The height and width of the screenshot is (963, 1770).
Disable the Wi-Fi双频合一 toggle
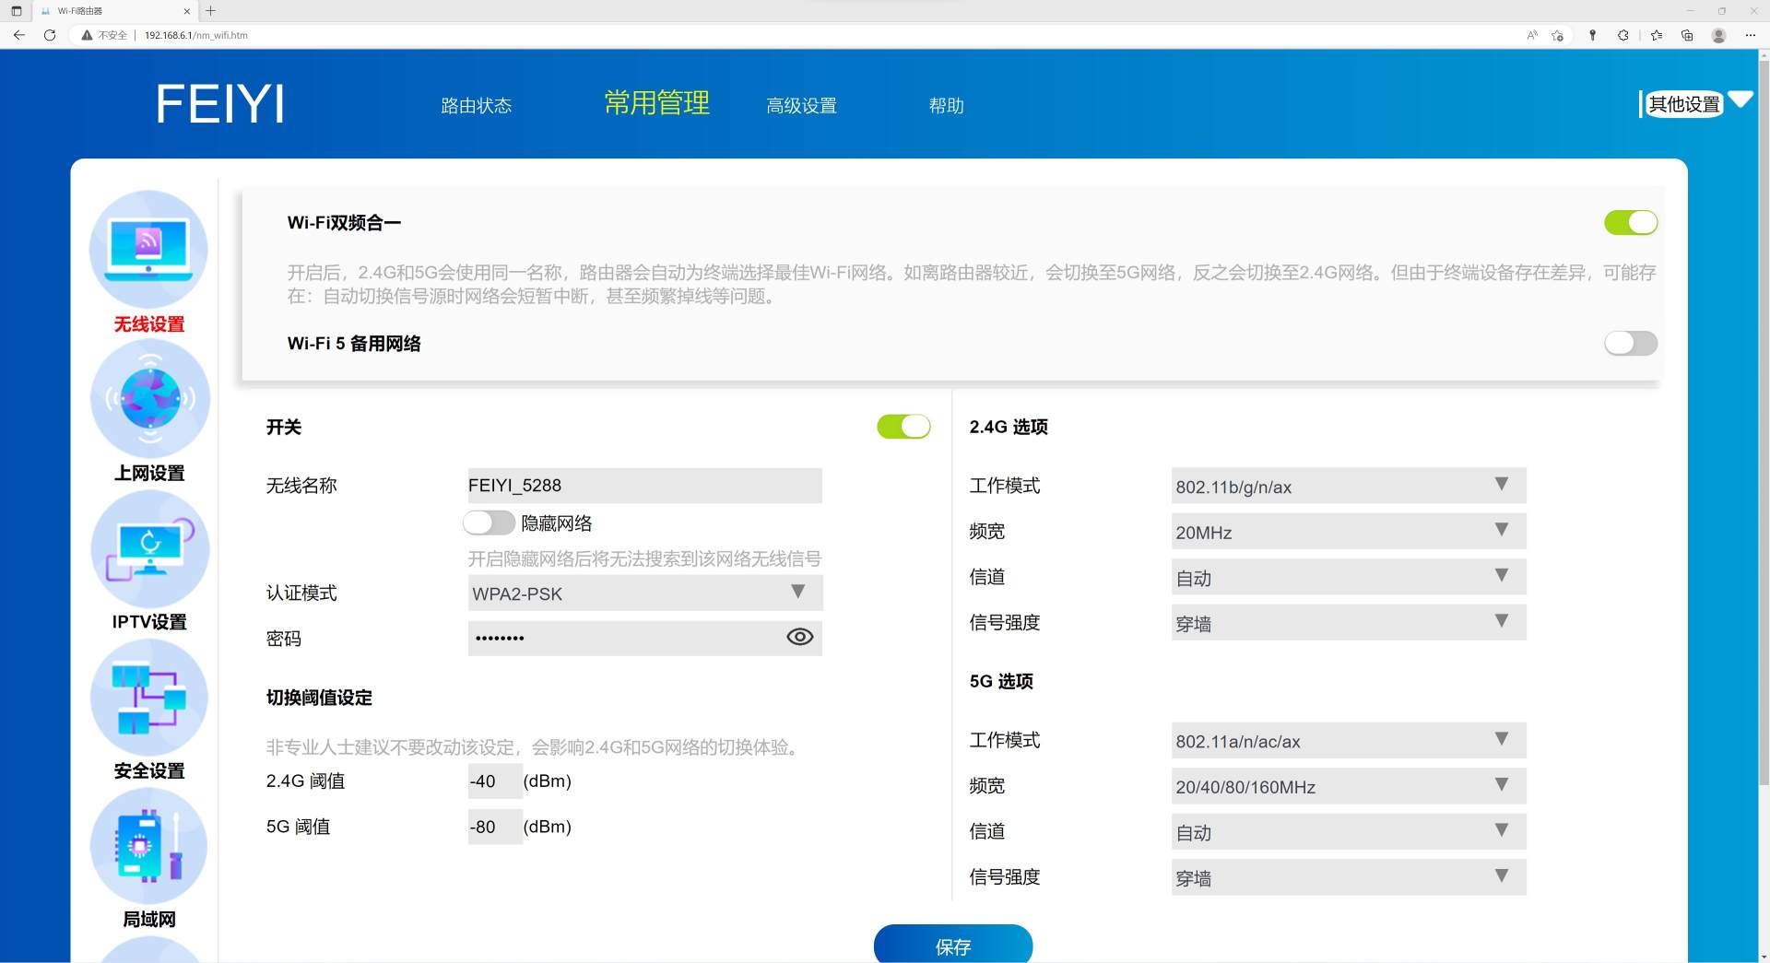coord(1630,222)
